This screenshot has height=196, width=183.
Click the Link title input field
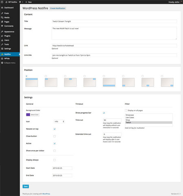pyautogui.click(x=114, y=55)
